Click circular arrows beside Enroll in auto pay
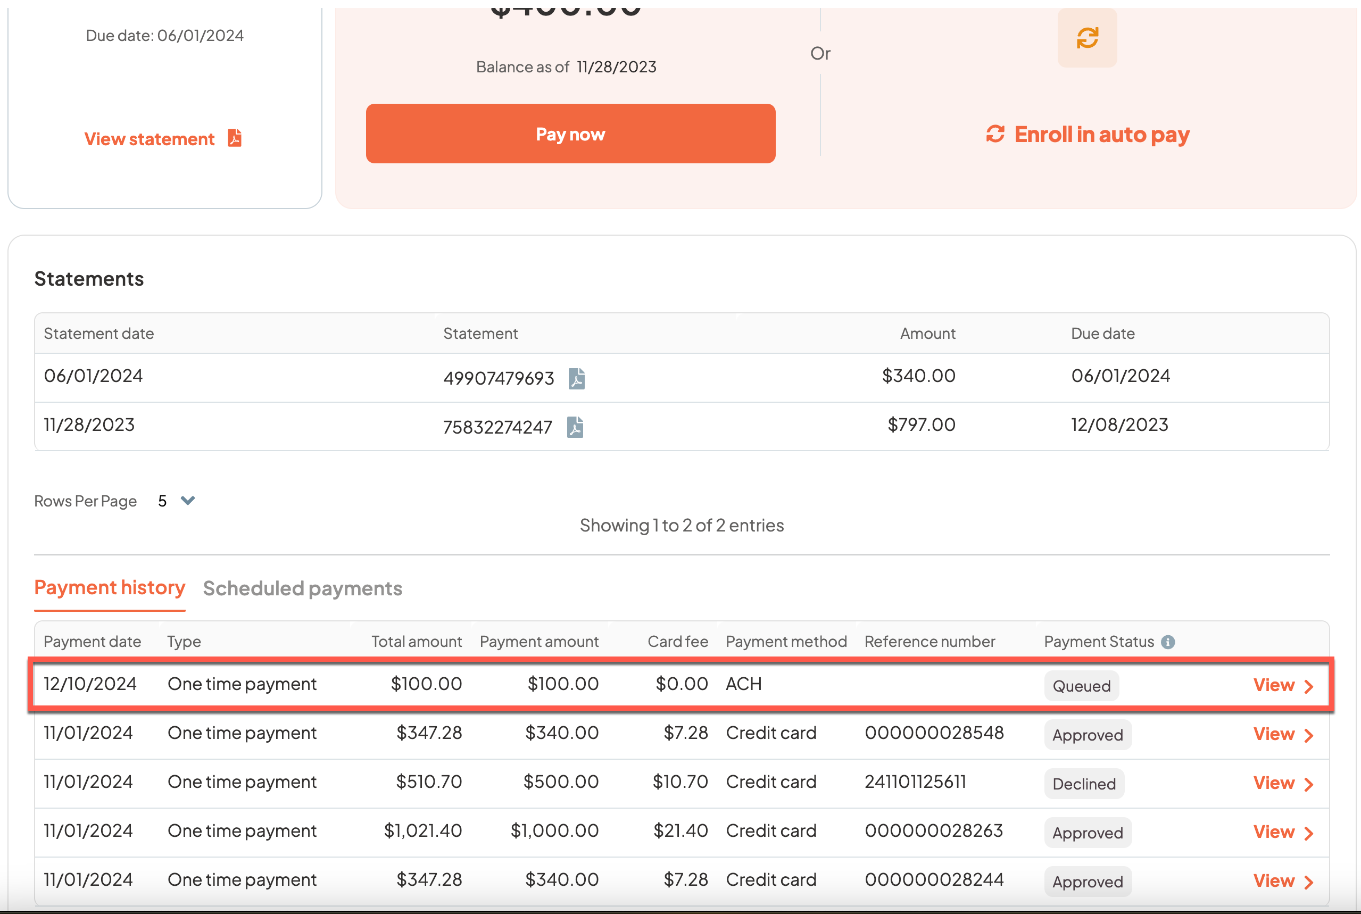Viewport: 1361px width, 914px height. coord(995,134)
